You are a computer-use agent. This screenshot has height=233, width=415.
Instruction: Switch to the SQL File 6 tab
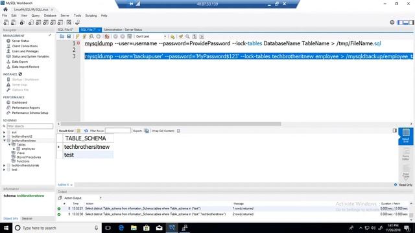point(65,30)
